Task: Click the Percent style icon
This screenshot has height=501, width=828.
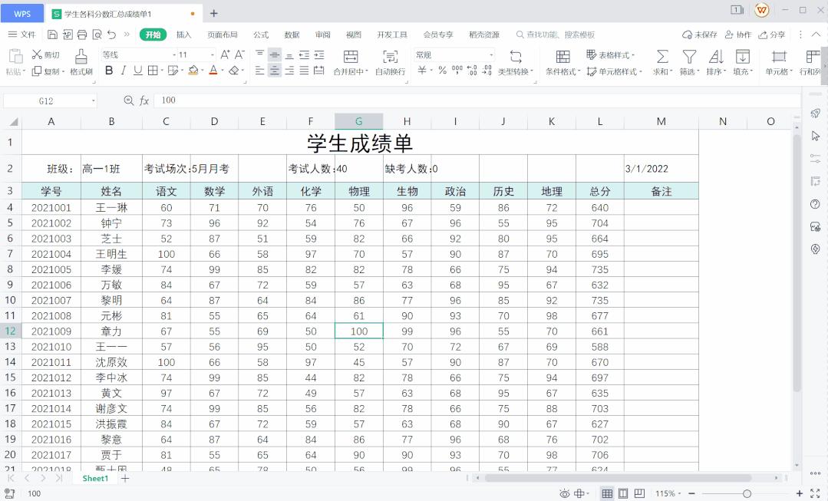Action: pos(441,70)
